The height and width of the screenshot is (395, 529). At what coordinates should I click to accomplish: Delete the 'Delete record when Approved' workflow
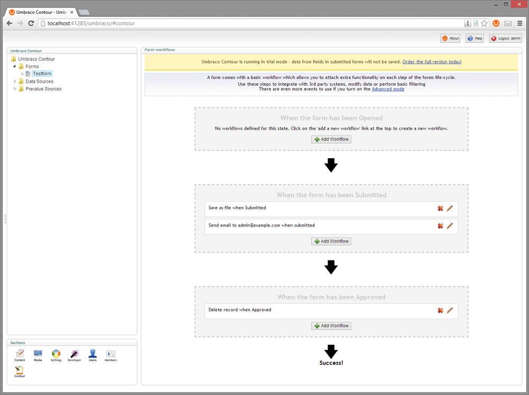[x=440, y=310]
